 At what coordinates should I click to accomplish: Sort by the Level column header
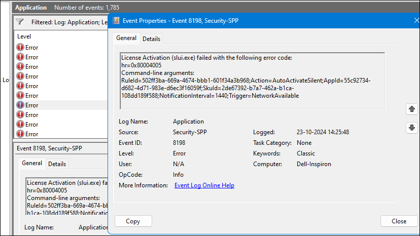24,36
